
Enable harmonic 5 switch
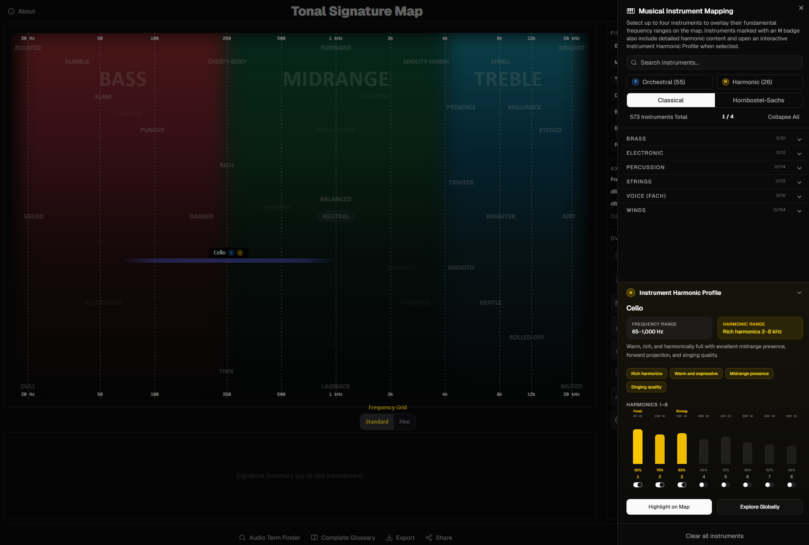(726, 485)
